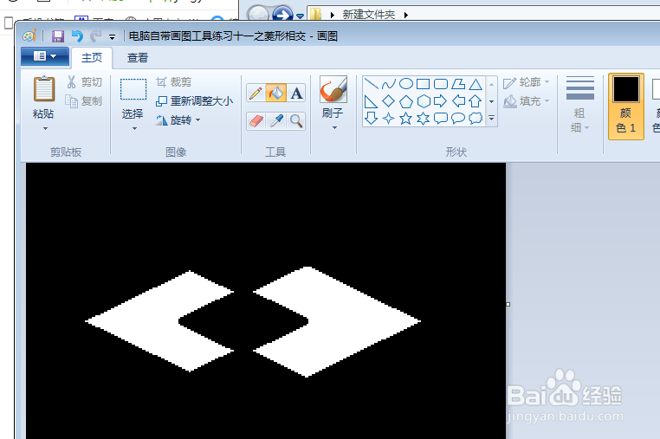Choose the Rounded rectangular callout shape
The height and width of the screenshot is (439, 660).
coord(441,119)
